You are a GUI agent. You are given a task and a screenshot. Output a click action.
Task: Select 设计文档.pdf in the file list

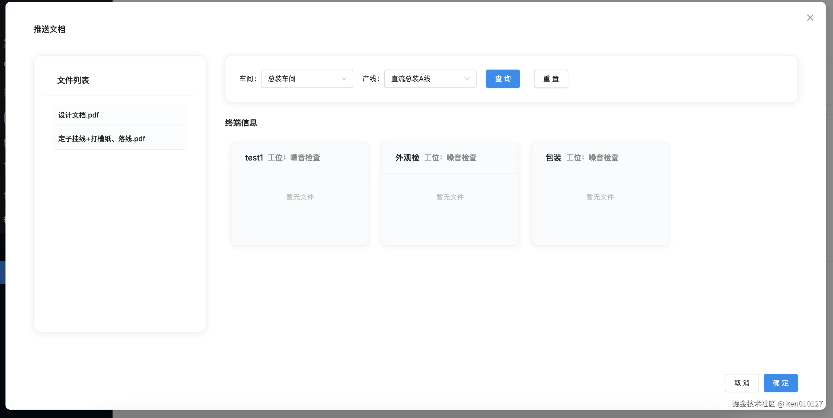pos(120,115)
